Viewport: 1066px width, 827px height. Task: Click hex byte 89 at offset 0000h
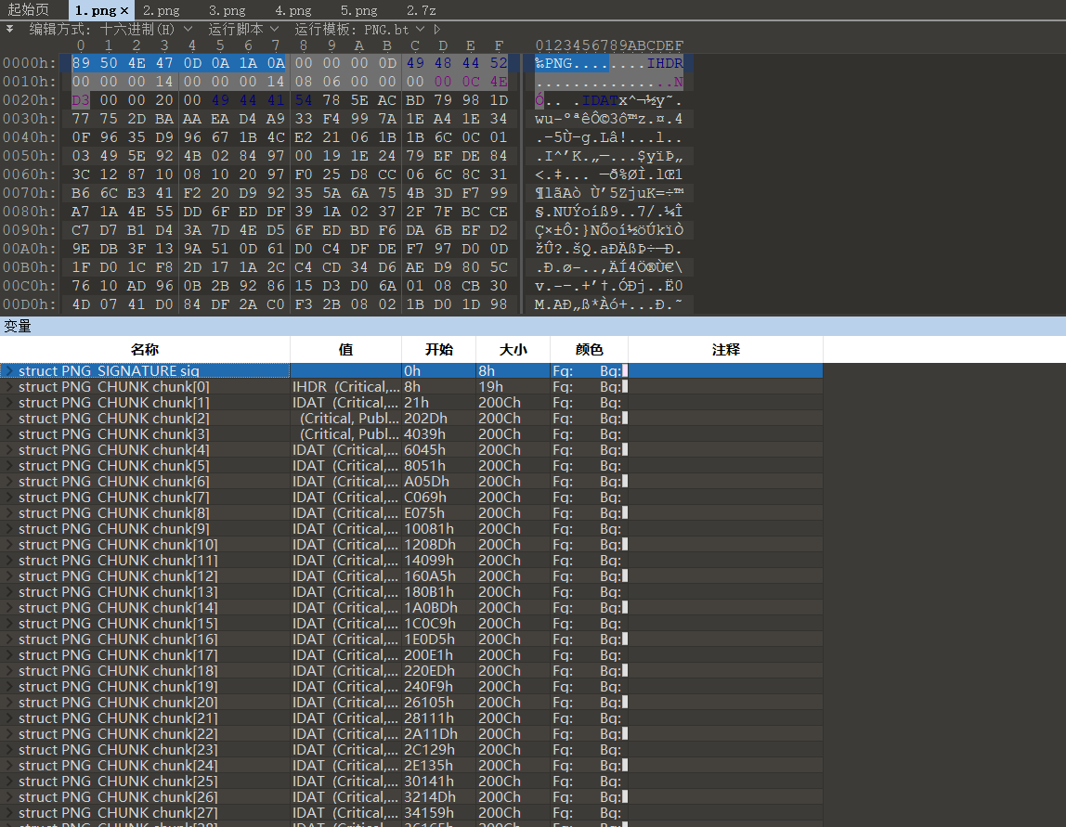[81, 63]
